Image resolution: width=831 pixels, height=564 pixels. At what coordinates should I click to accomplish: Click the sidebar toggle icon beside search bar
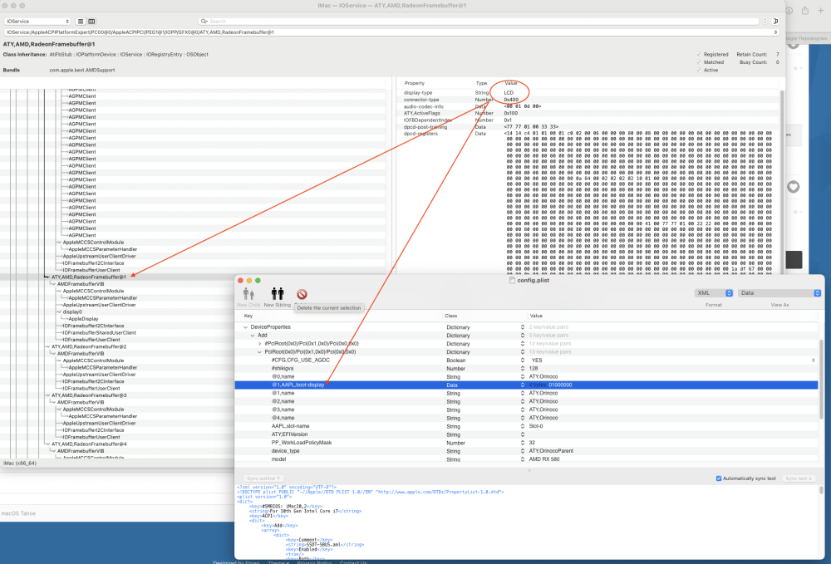[x=775, y=22]
